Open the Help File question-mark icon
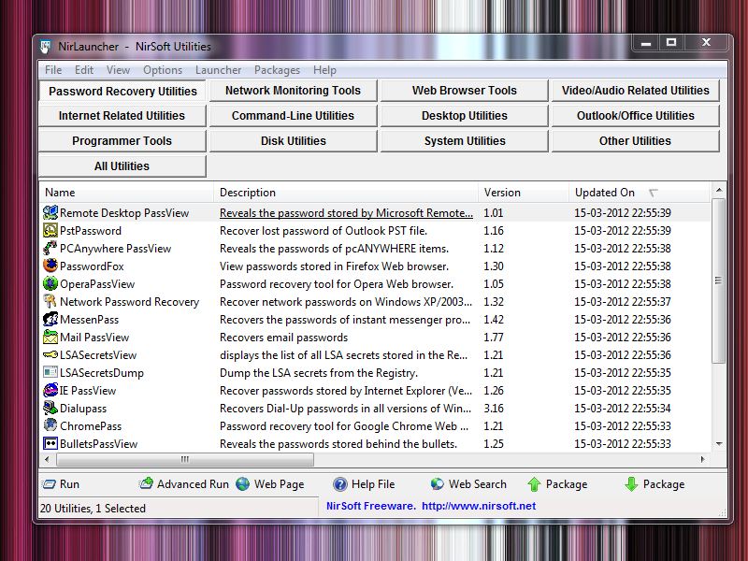This screenshot has width=748, height=561. point(340,484)
